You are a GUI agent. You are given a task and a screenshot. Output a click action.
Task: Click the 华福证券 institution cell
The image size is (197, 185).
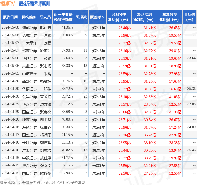30,89
